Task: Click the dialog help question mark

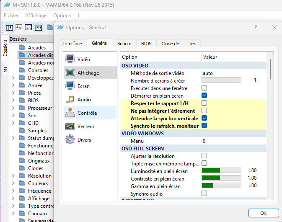Action: pyautogui.click(x=256, y=27)
